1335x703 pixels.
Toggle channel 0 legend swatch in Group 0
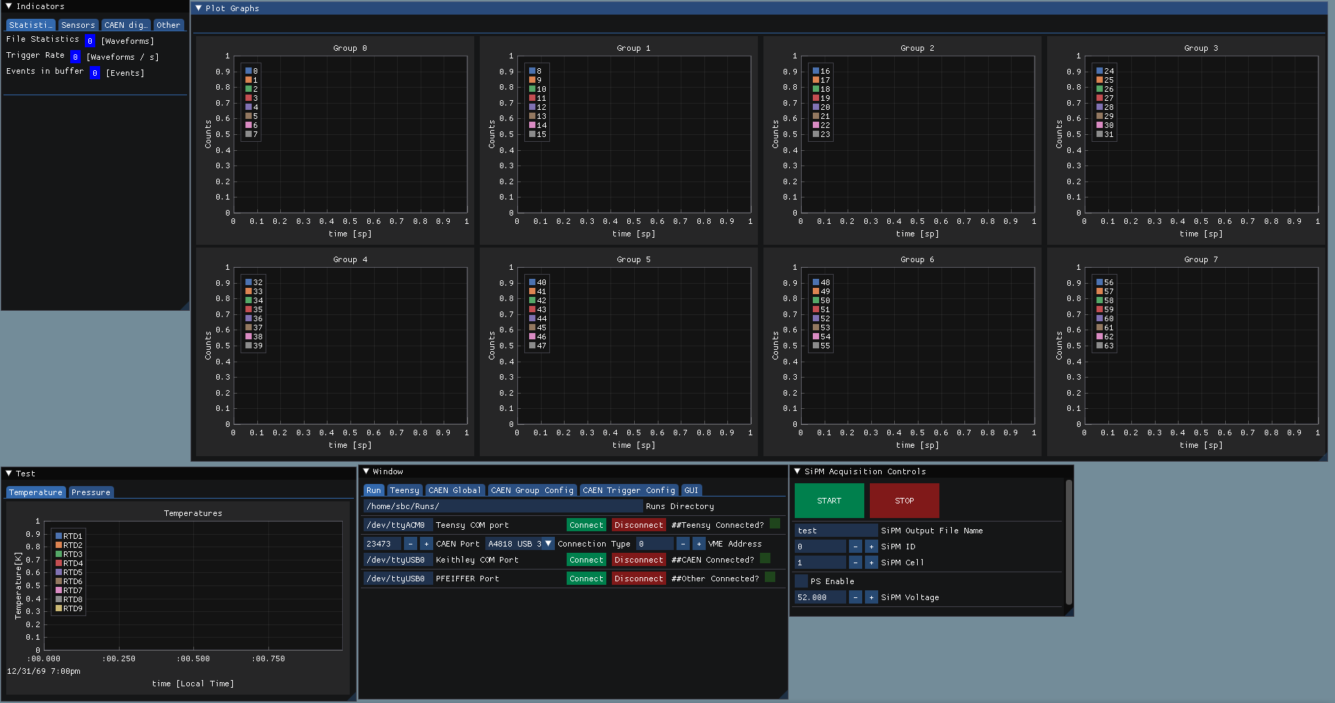point(248,71)
